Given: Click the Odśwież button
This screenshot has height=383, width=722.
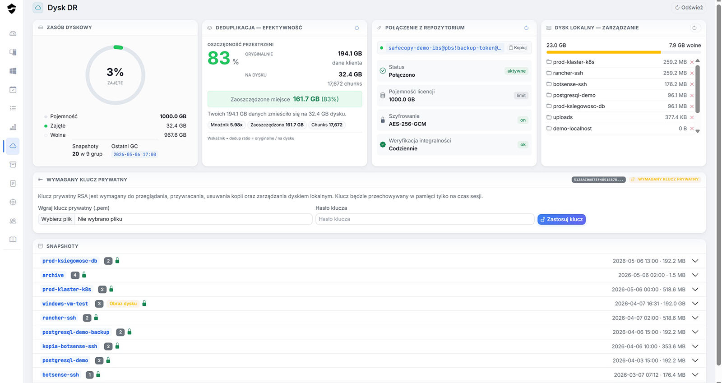Looking at the screenshot, I should pyautogui.click(x=689, y=8).
